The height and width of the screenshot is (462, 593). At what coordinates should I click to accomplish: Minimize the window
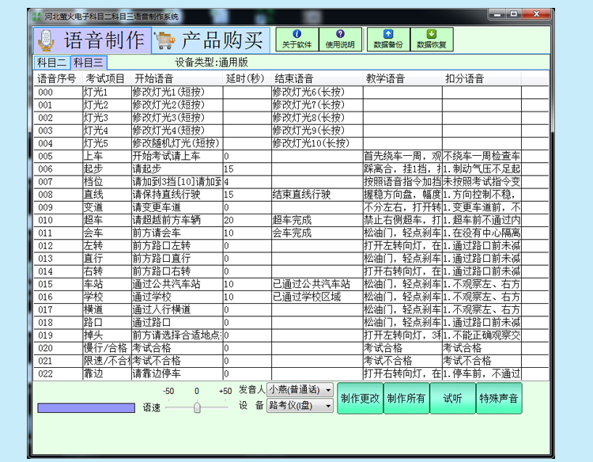pyautogui.click(x=497, y=14)
